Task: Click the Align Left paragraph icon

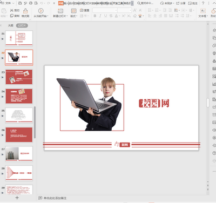Action: [x=150, y=16]
